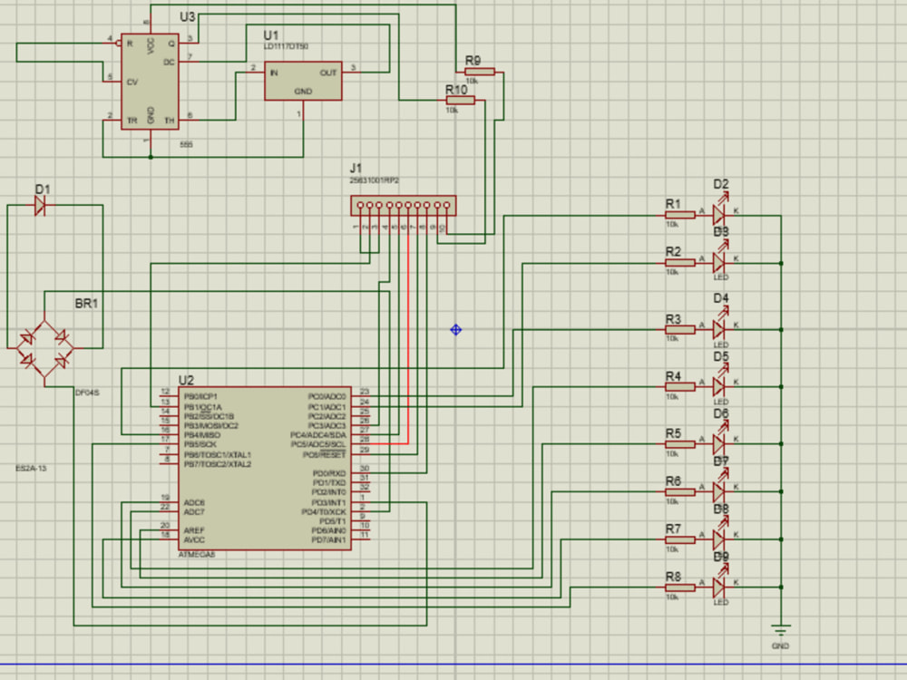Select the 555 timer chip U3
The image size is (907, 680).
pyautogui.click(x=150, y=82)
